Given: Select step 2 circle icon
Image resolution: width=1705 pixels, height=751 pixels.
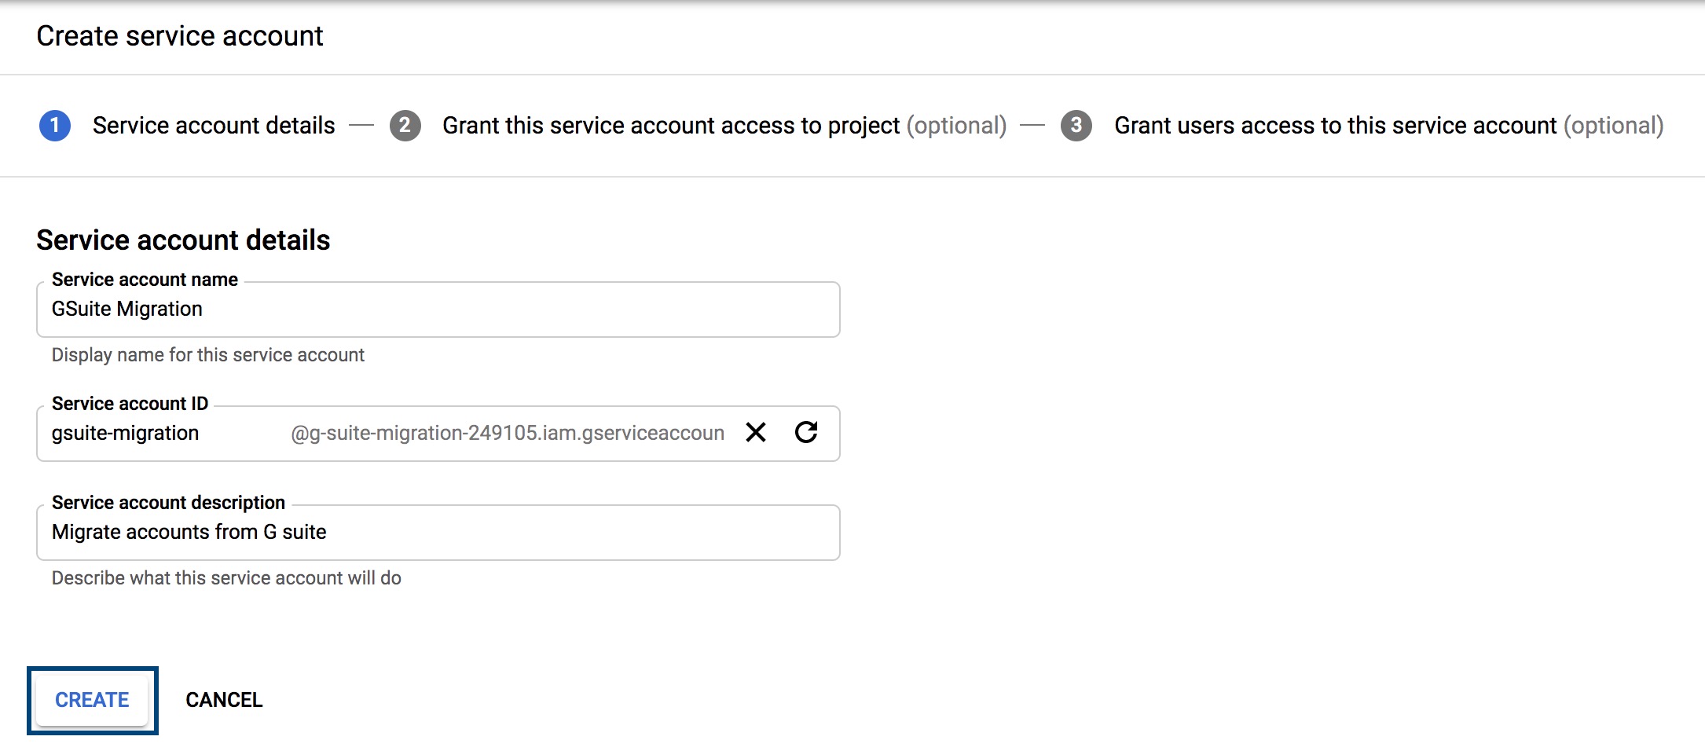Looking at the screenshot, I should click(405, 126).
